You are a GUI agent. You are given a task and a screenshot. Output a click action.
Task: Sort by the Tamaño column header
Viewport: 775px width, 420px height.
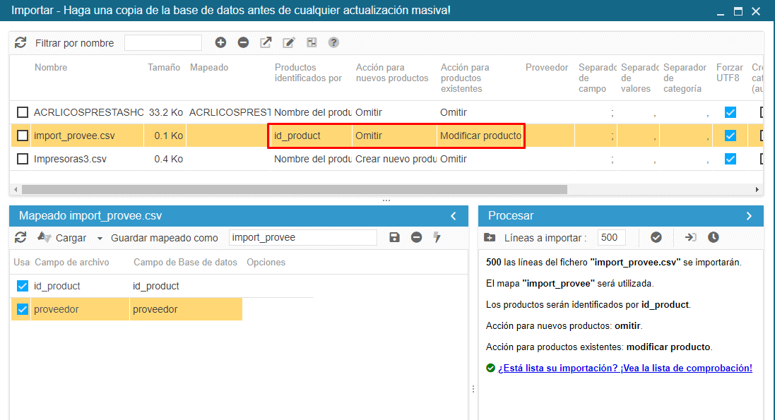point(164,67)
